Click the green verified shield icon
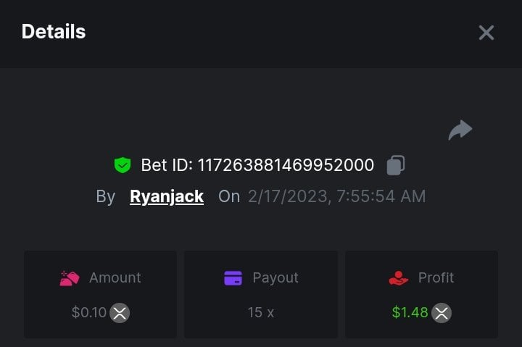Image resolution: width=522 pixels, height=347 pixels. click(x=123, y=166)
